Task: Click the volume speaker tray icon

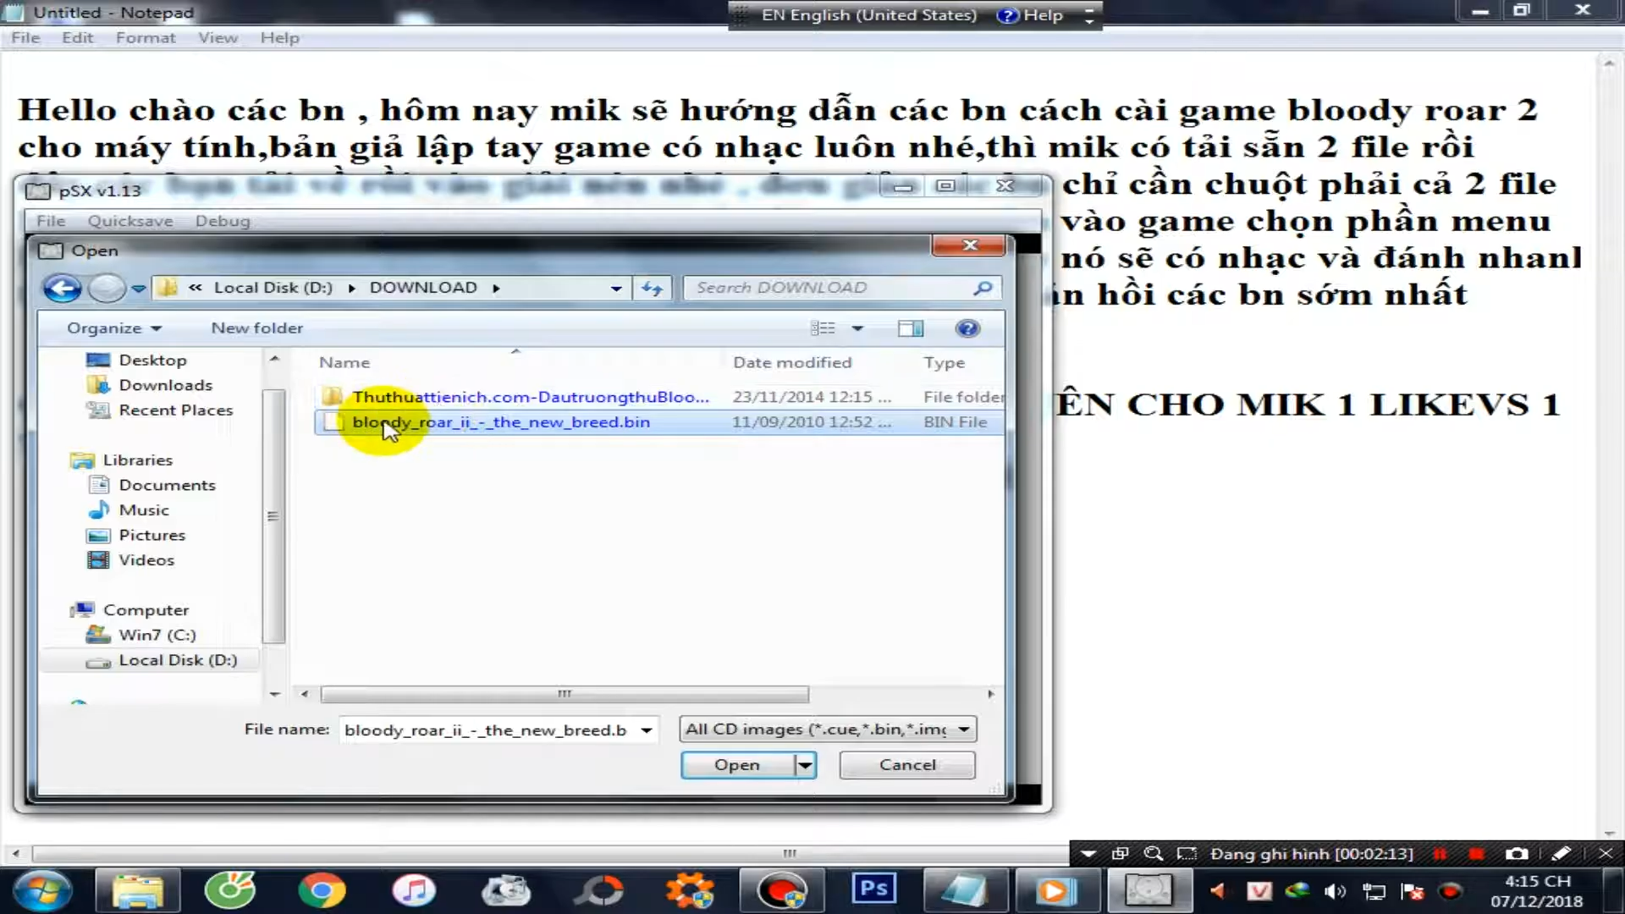Action: [1335, 891]
